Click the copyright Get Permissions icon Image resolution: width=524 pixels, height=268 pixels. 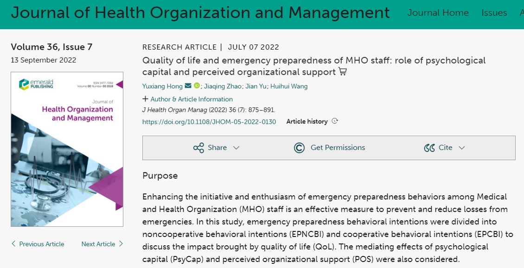point(299,148)
